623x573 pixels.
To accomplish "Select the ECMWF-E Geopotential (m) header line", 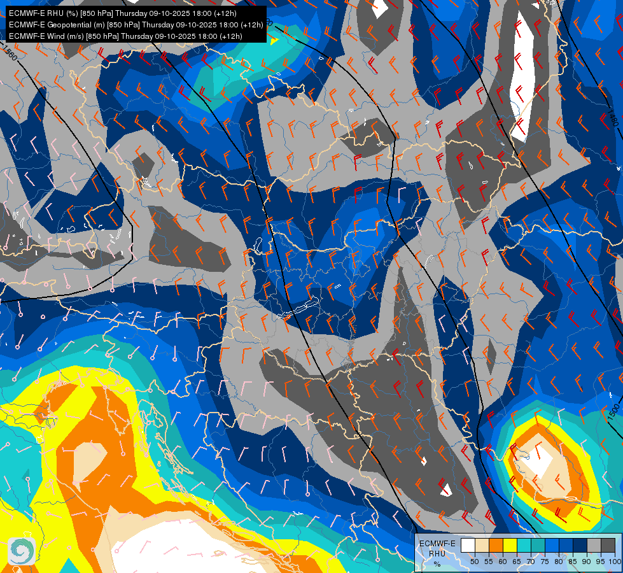I will [x=136, y=25].
